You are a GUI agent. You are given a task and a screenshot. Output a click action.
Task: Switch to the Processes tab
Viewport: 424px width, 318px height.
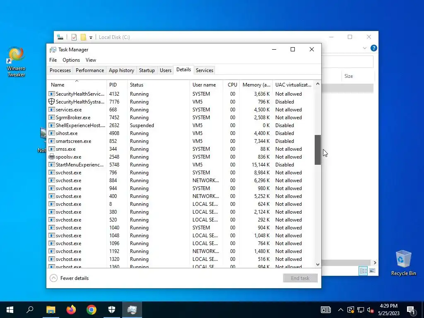pos(60,70)
